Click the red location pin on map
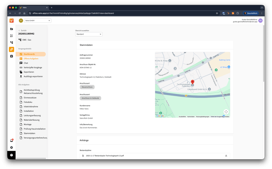Viewport: 272px width, 169px height. click(x=192, y=82)
